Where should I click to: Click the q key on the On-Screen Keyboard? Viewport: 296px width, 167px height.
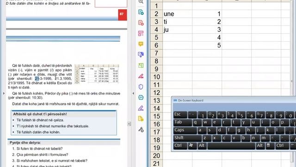click(x=197, y=122)
